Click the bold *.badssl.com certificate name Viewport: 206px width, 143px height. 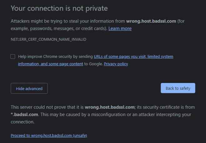point(24,114)
